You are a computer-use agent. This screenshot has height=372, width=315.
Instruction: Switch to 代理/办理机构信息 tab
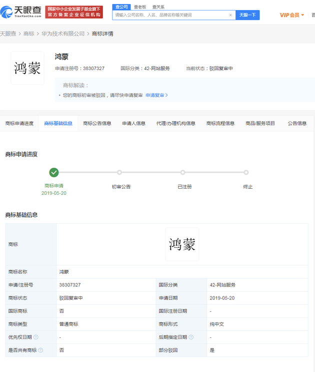[x=175, y=123]
